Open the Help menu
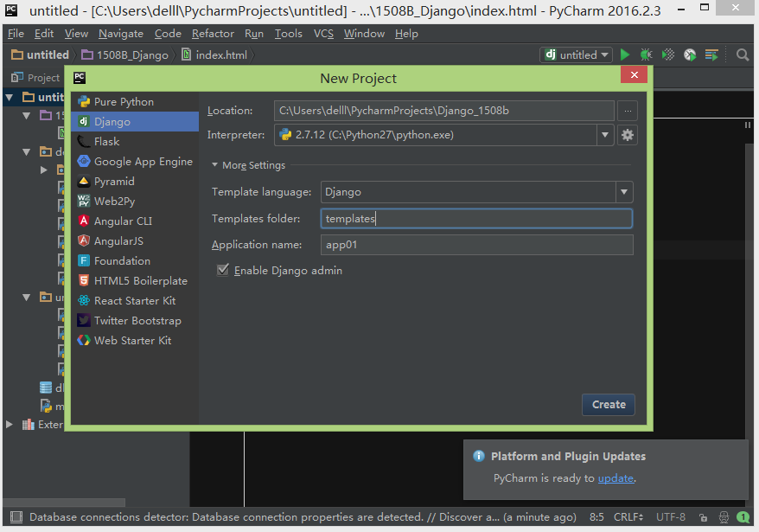This screenshot has width=759, height=532. 406,34
